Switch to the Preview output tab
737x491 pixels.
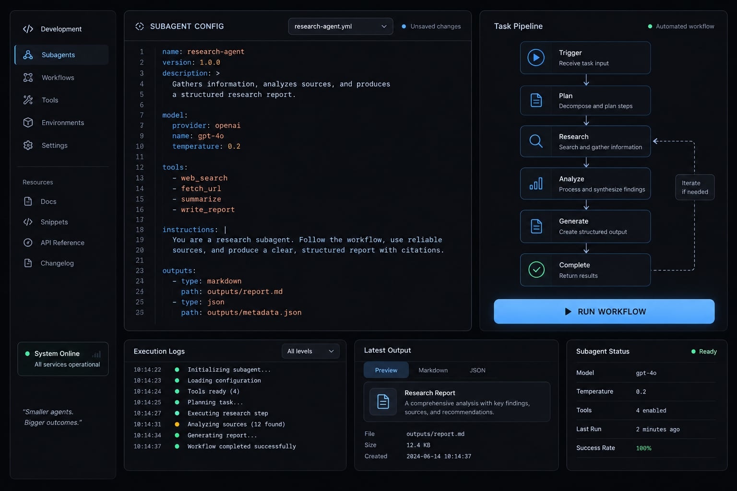(386, 370)
